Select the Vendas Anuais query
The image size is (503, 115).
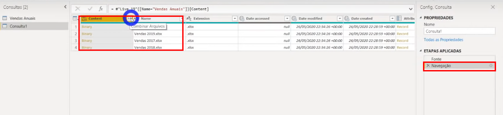pyautogui.click(x=22, y=18)
